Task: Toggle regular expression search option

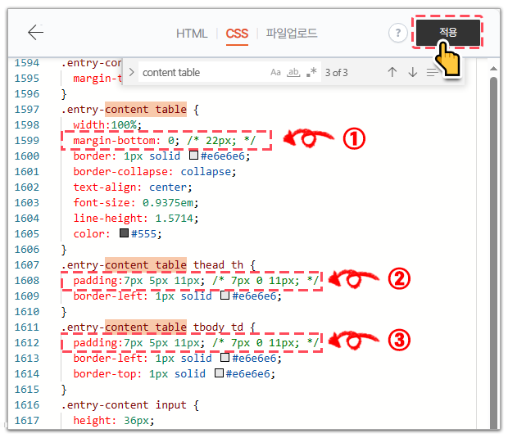Action: pos(311,72)
